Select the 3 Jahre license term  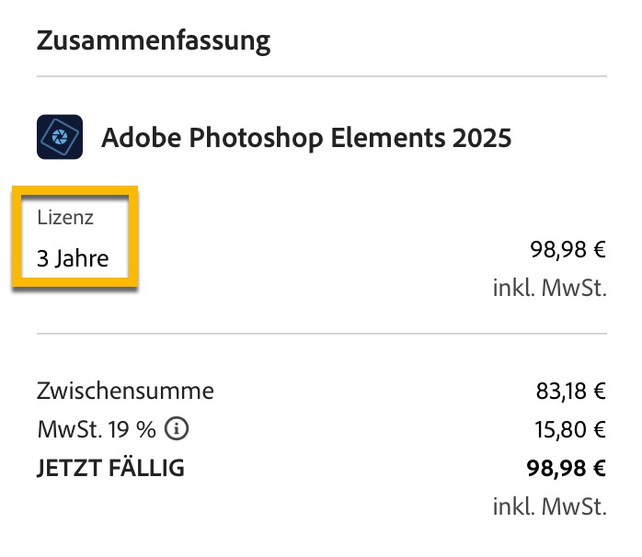pos(73,258)
